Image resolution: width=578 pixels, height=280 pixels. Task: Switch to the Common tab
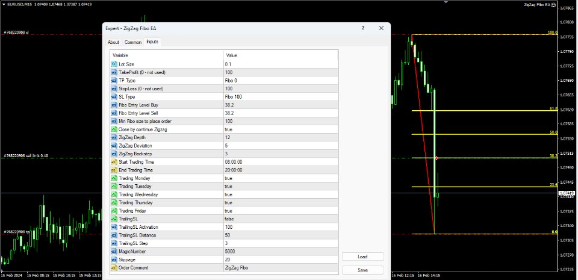click(133, 42)
